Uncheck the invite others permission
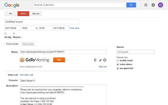Screen dimensions: 168x105 tap(118, 64)
